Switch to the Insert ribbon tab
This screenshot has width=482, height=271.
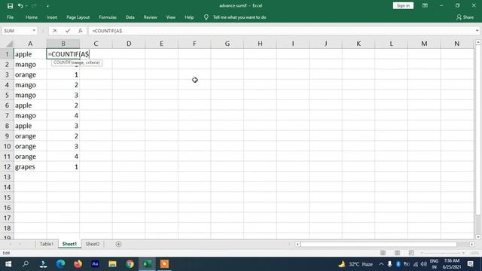52,17
